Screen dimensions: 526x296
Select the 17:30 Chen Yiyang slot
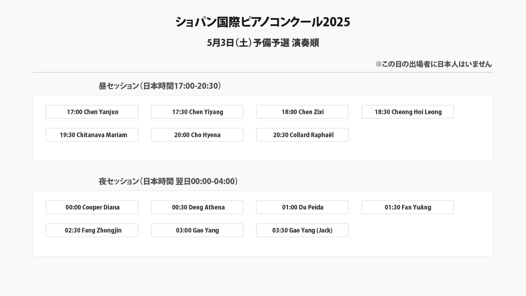click(197, 112)
